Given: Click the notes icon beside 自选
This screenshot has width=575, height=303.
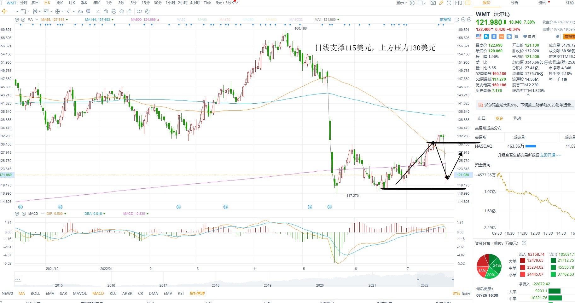Looking at the screenshot, I should [x=517, y=37].
